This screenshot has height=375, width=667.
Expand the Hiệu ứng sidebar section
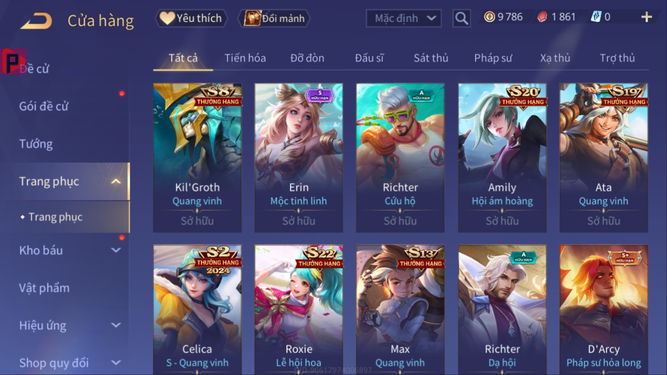click(x=116, y=325)
